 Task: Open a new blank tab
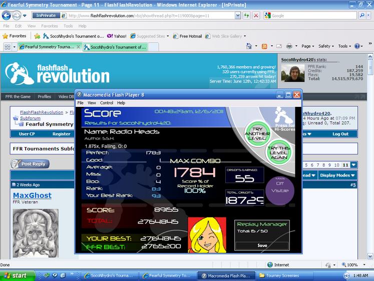coord(154,47)
